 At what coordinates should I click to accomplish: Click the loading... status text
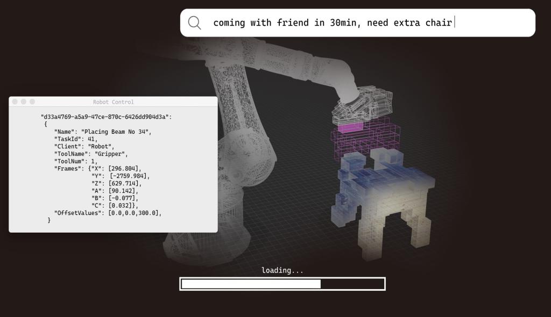[x=282, y=270]
